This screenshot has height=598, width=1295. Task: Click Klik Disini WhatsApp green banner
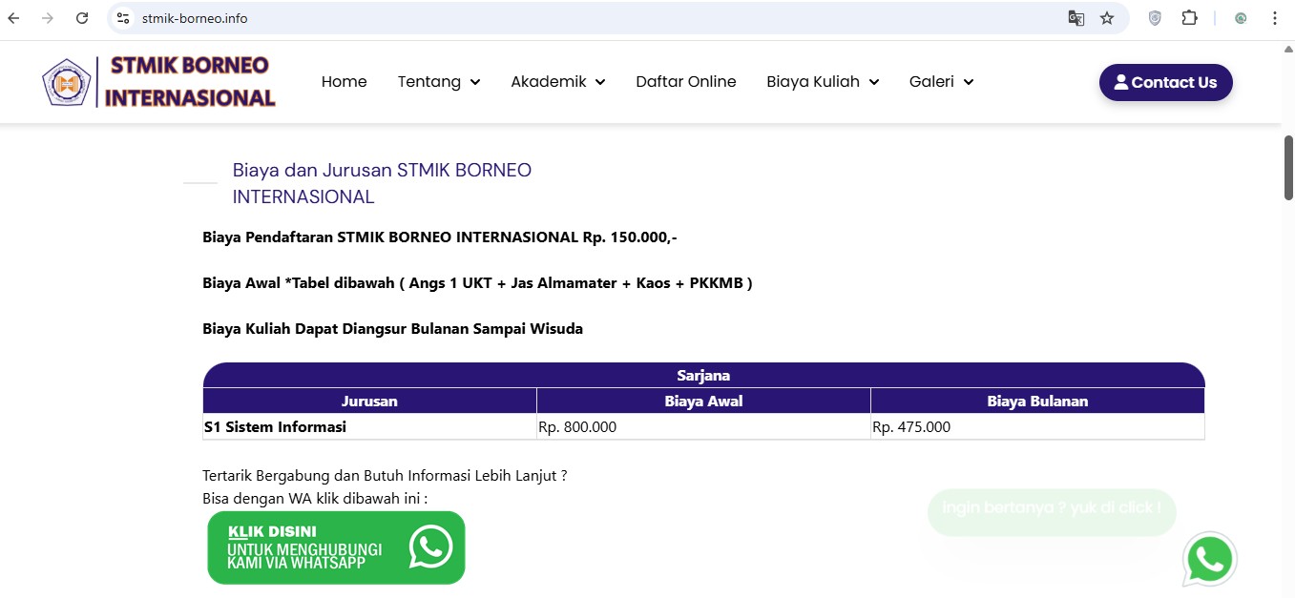(336, 547)
